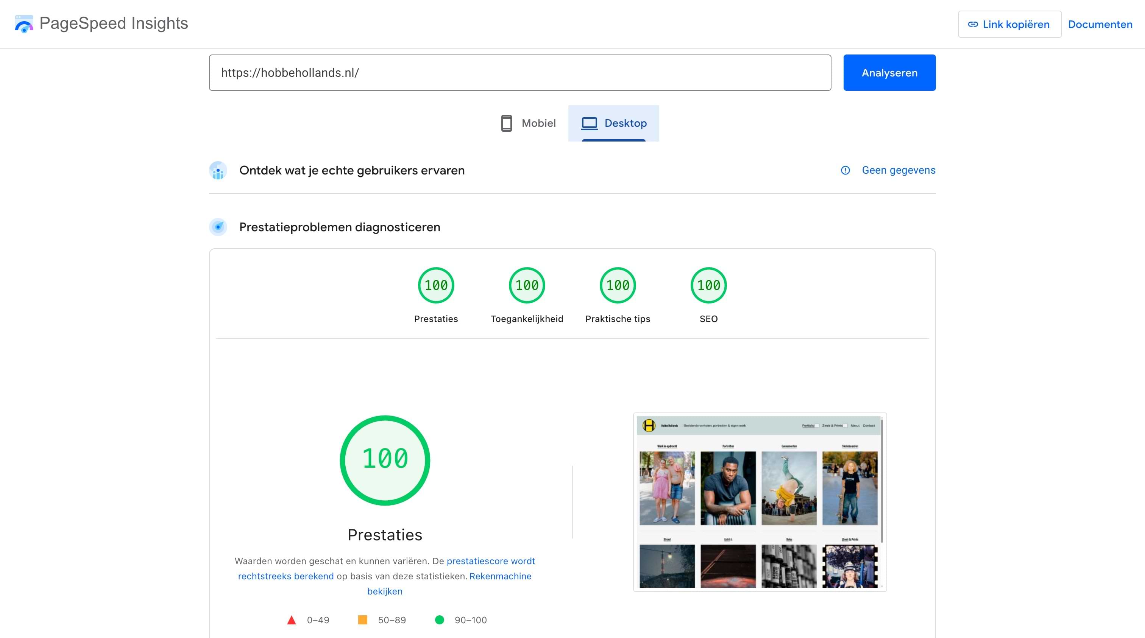Click the link icon in Link kopiëren

[973, 25]
